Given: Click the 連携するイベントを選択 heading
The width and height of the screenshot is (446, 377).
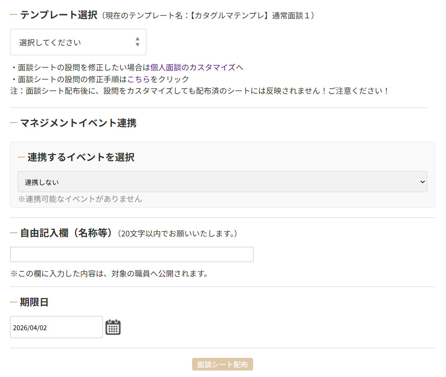Looking at the screenshot, I should [81, 157].
